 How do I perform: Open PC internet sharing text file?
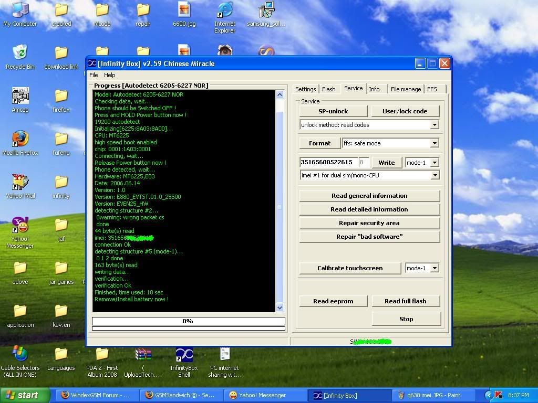(225, 362)
